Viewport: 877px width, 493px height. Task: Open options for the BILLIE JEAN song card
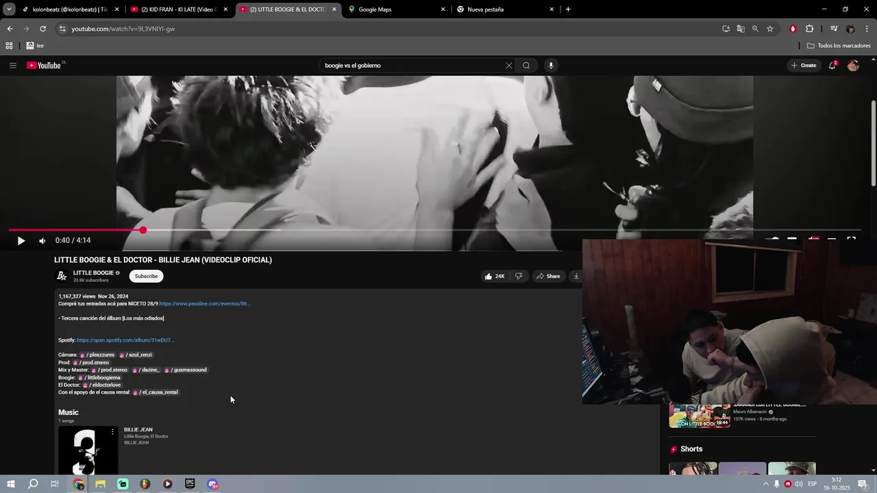112,432
